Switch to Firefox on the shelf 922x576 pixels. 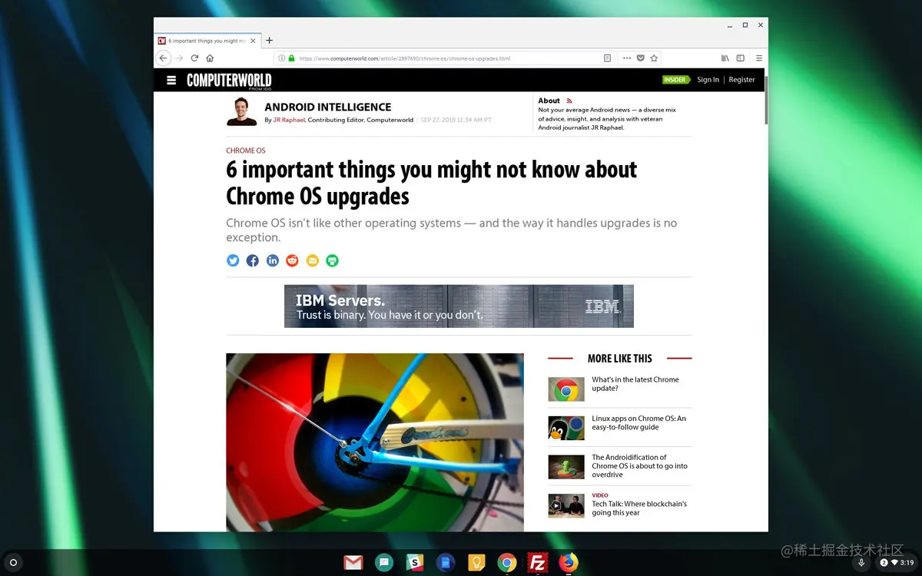click(568, 563)
